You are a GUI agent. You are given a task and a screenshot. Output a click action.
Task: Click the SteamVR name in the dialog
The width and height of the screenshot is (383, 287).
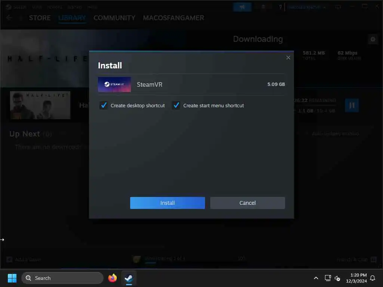pyautogui.click(x=150, y=84)
